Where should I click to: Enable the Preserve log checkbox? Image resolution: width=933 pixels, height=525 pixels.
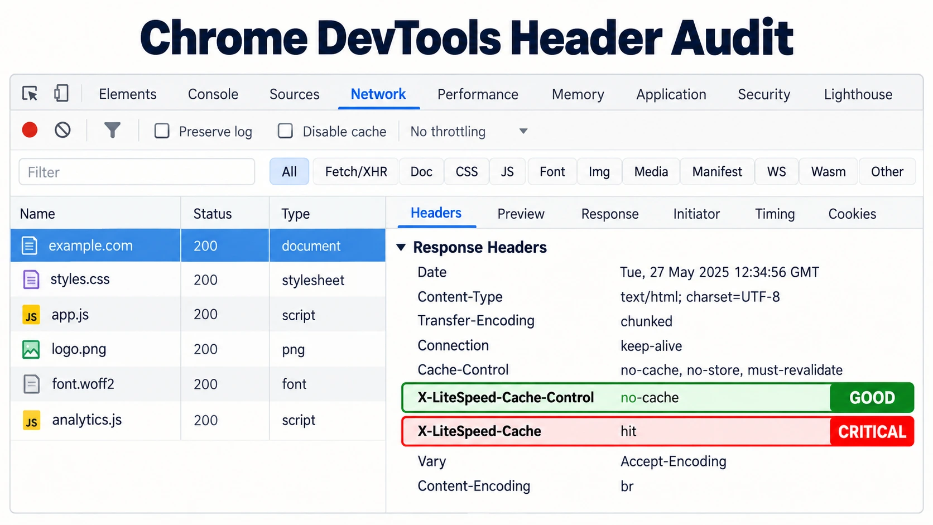pyautogui.click(x=162, y=131)
